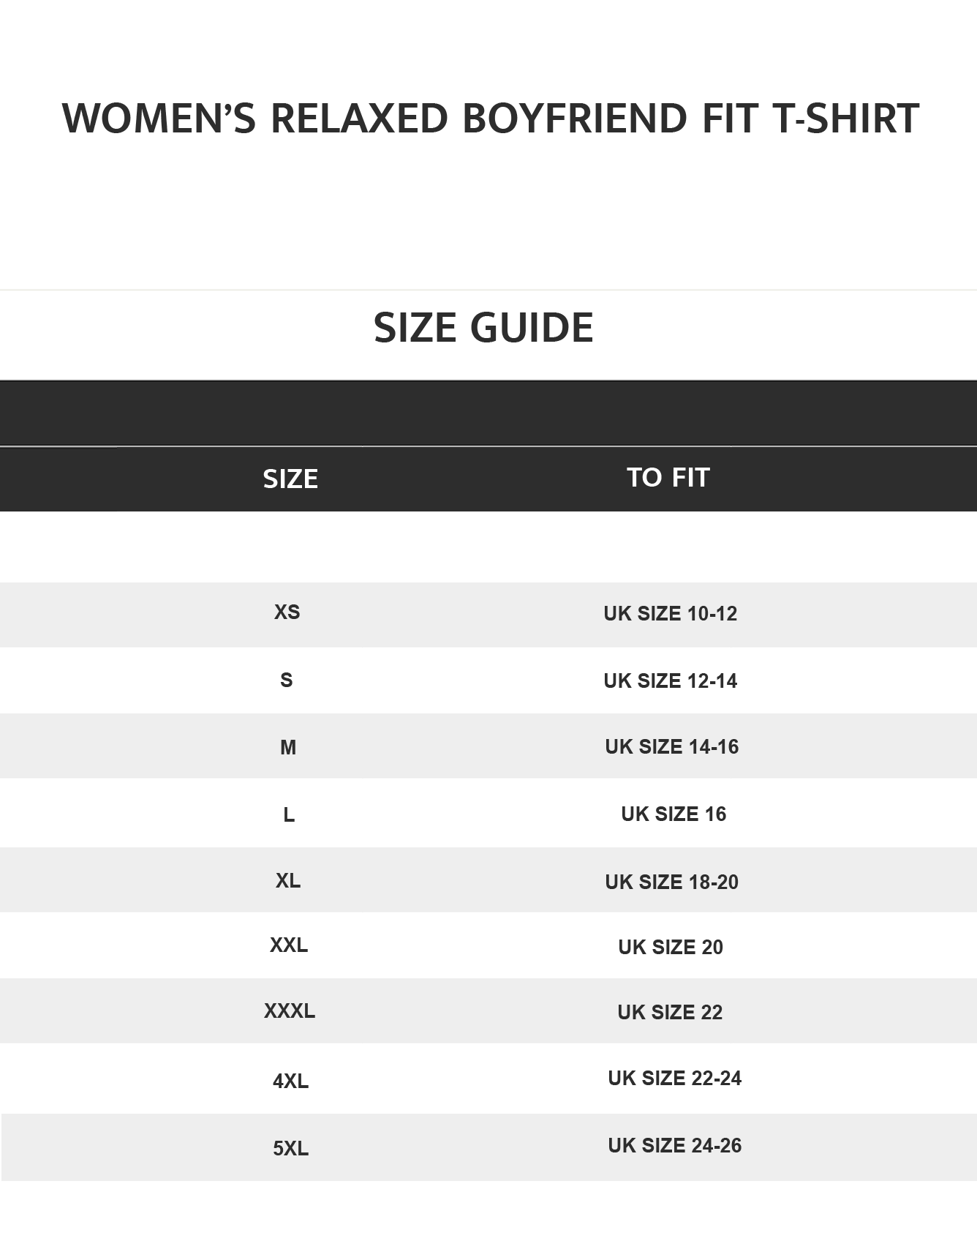Click UK SIZE 10-12 text
Image resolution: width=977 pixels, height=1241 pixels.
[670, 614]
